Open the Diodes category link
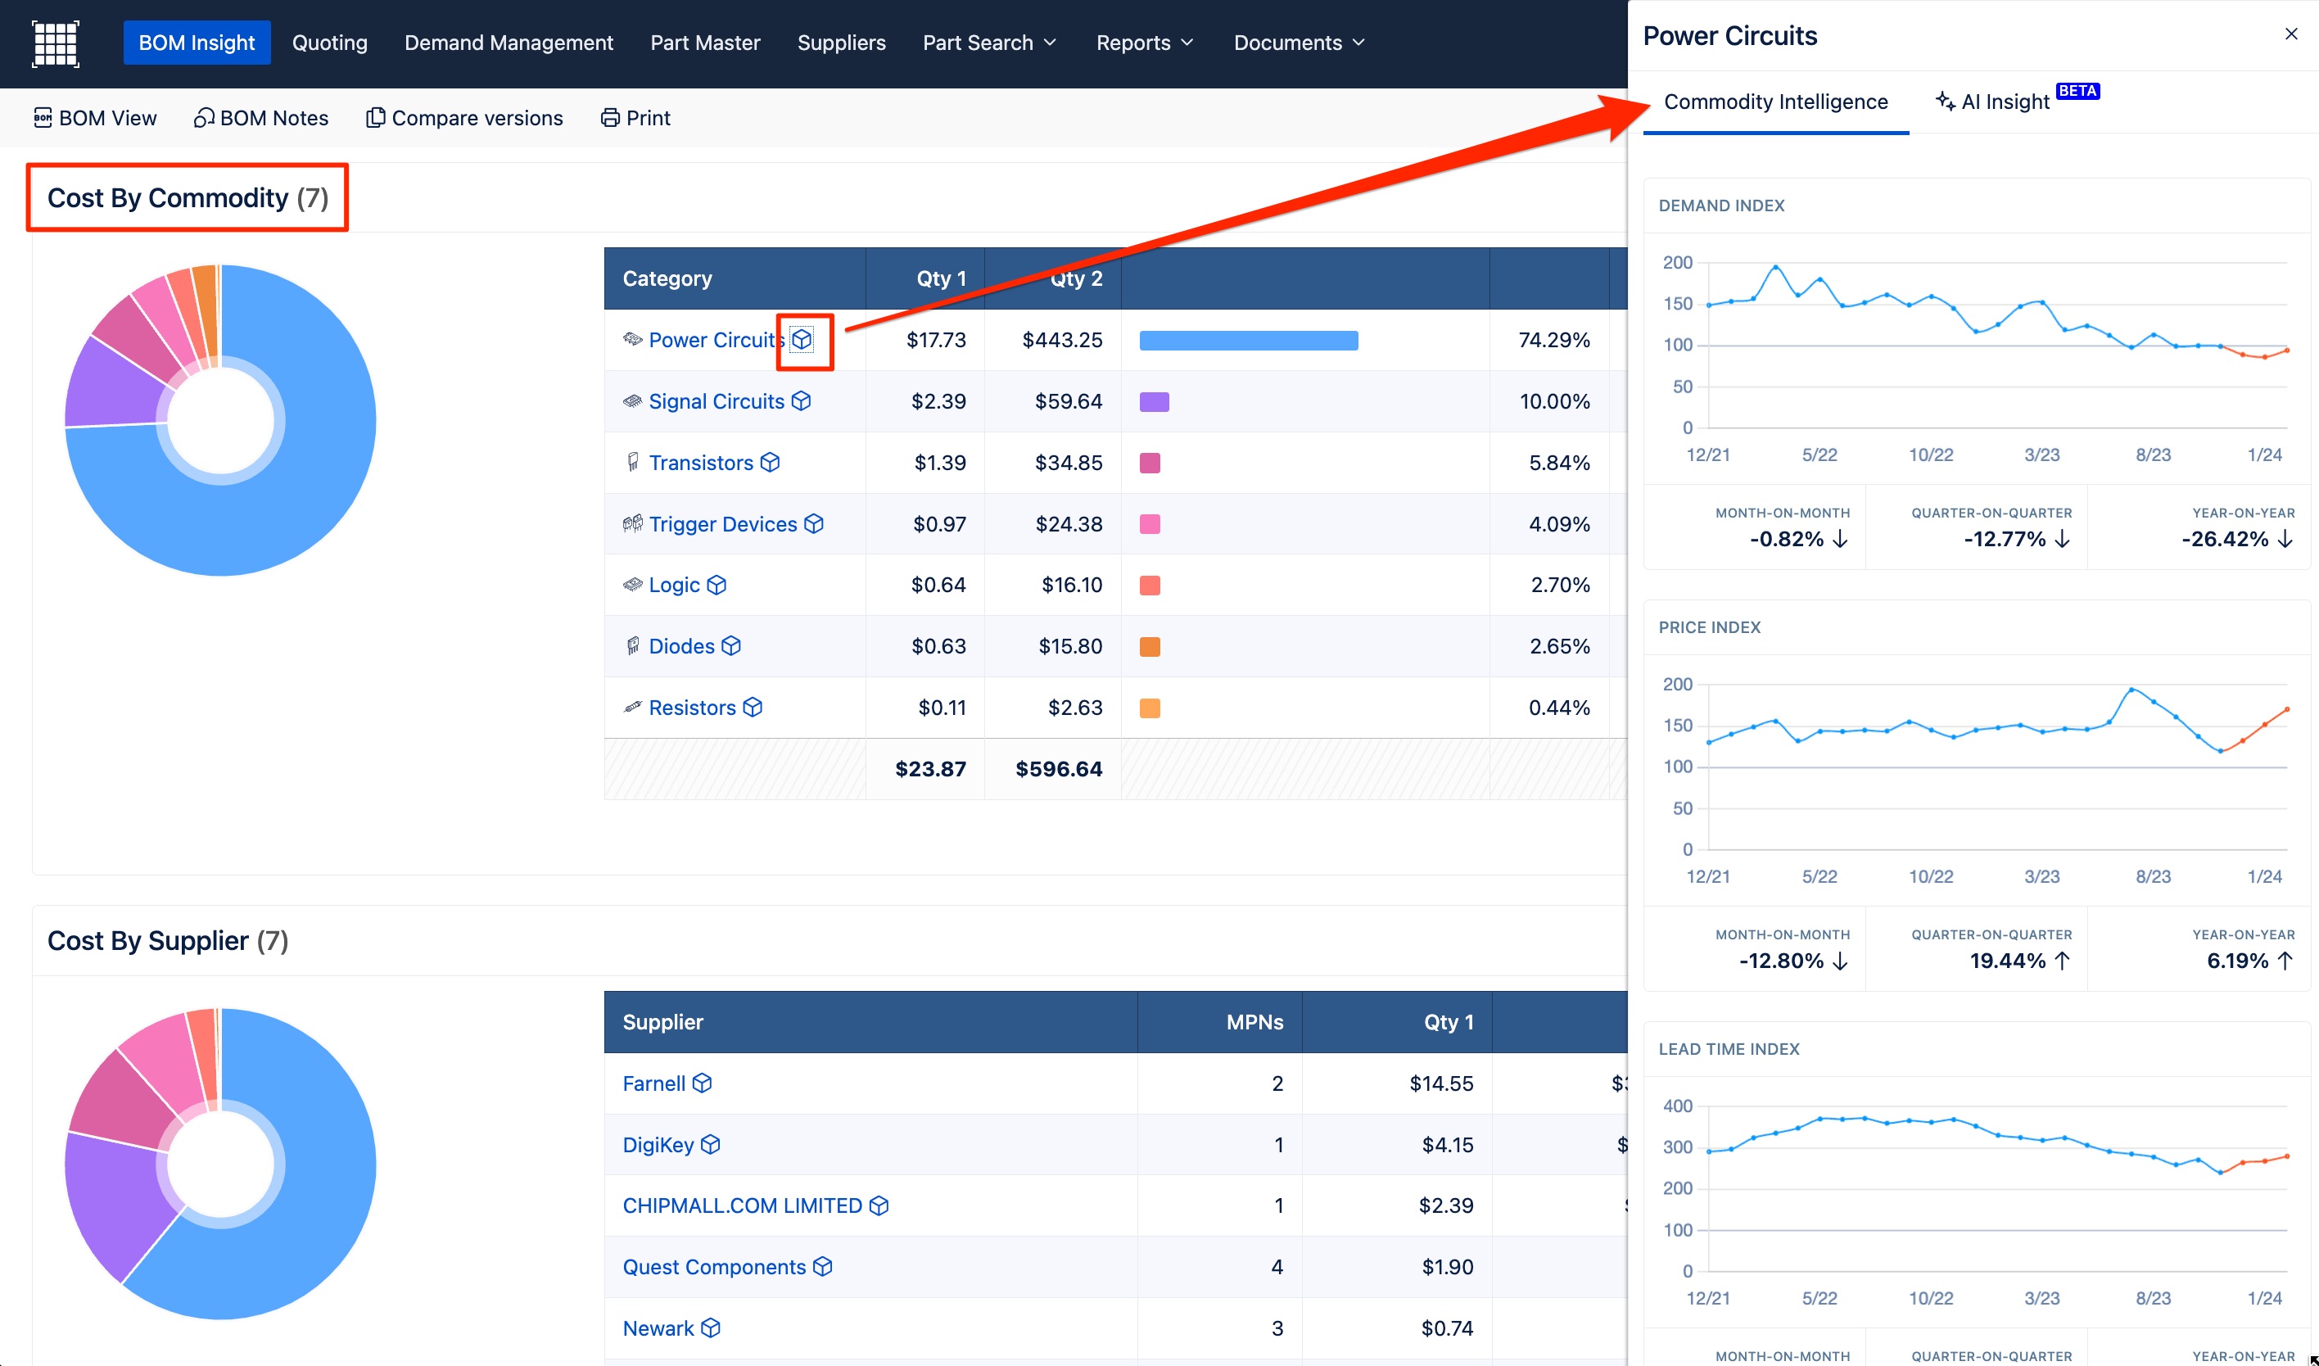 pos(681,646)
